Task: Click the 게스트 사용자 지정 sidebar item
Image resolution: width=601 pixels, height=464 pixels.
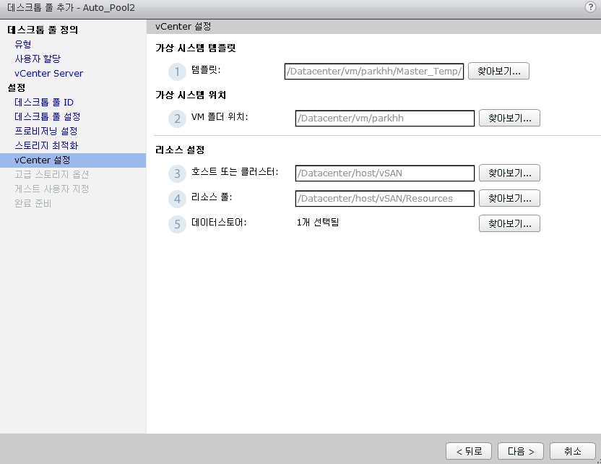Action: pyautogui.click(x=52, y=189)
